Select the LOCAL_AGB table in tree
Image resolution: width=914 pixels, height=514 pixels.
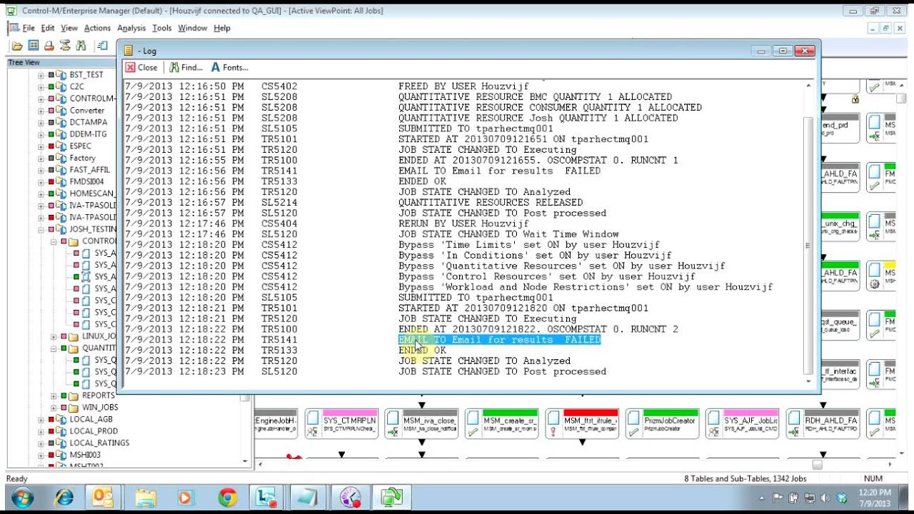tap(91, 419)
